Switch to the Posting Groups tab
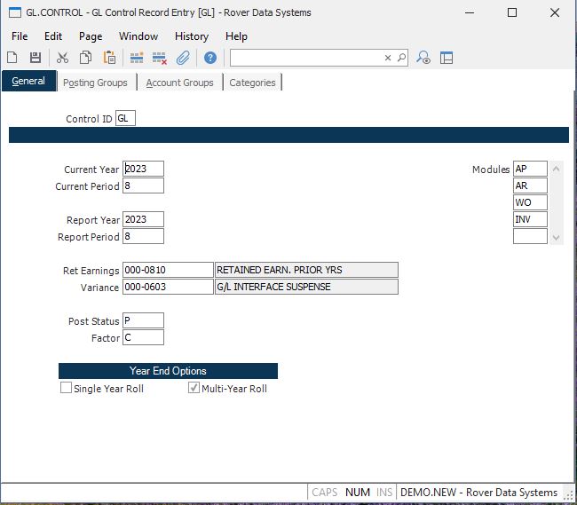The image size is (577, 505). pyautogui.click(x=95, y=83)
